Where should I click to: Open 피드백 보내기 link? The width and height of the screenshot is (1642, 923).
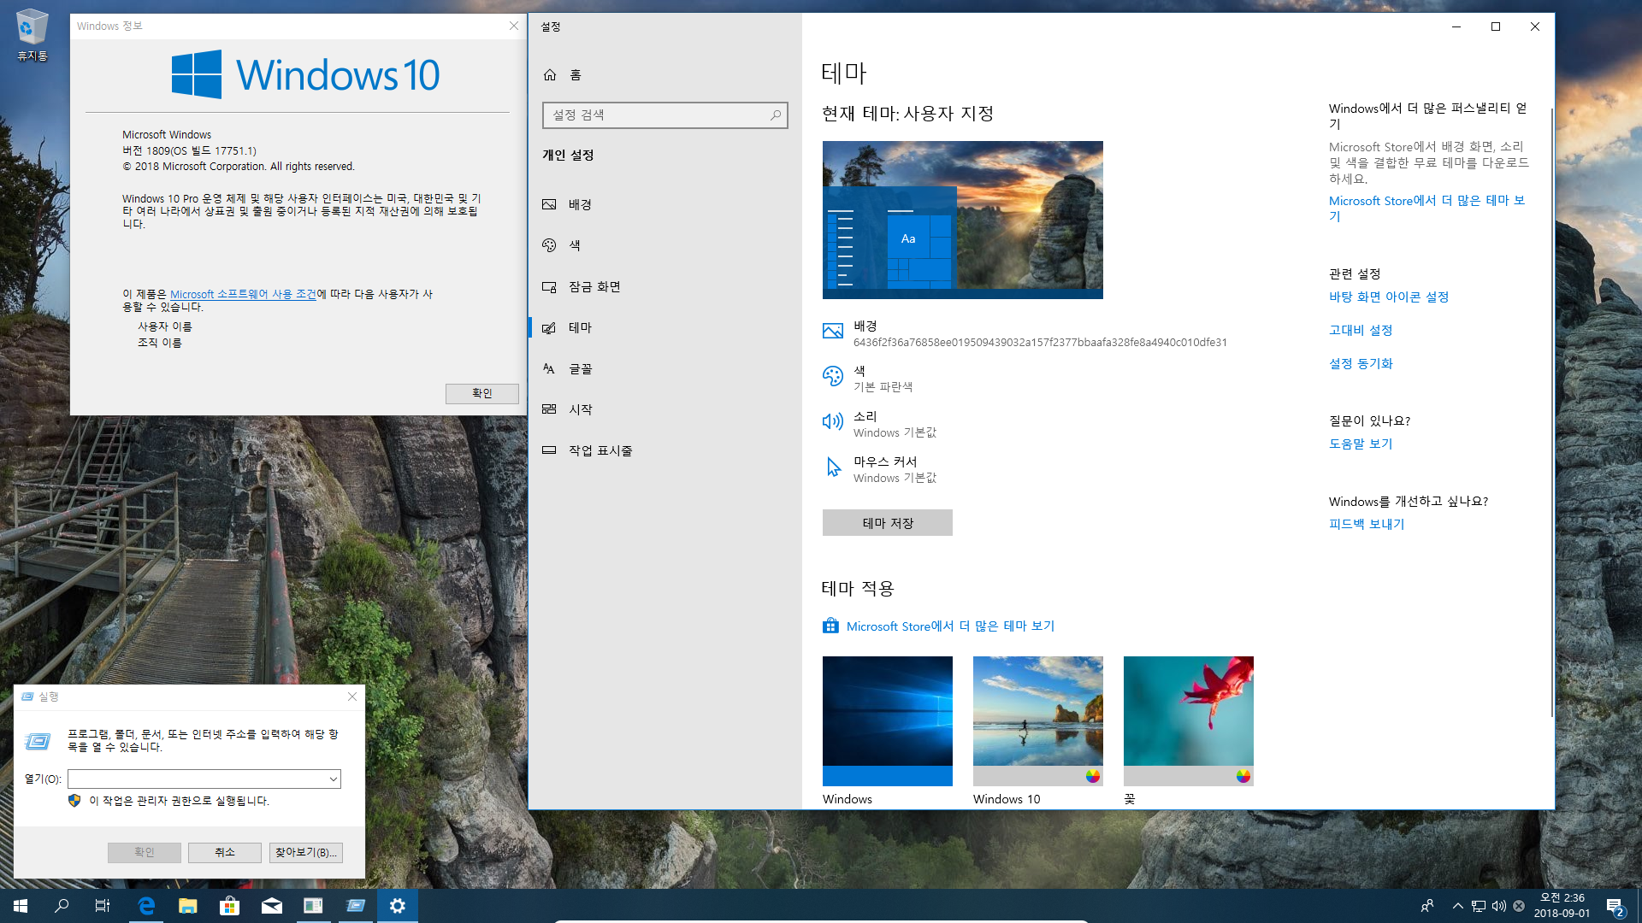pos(1367,524)
